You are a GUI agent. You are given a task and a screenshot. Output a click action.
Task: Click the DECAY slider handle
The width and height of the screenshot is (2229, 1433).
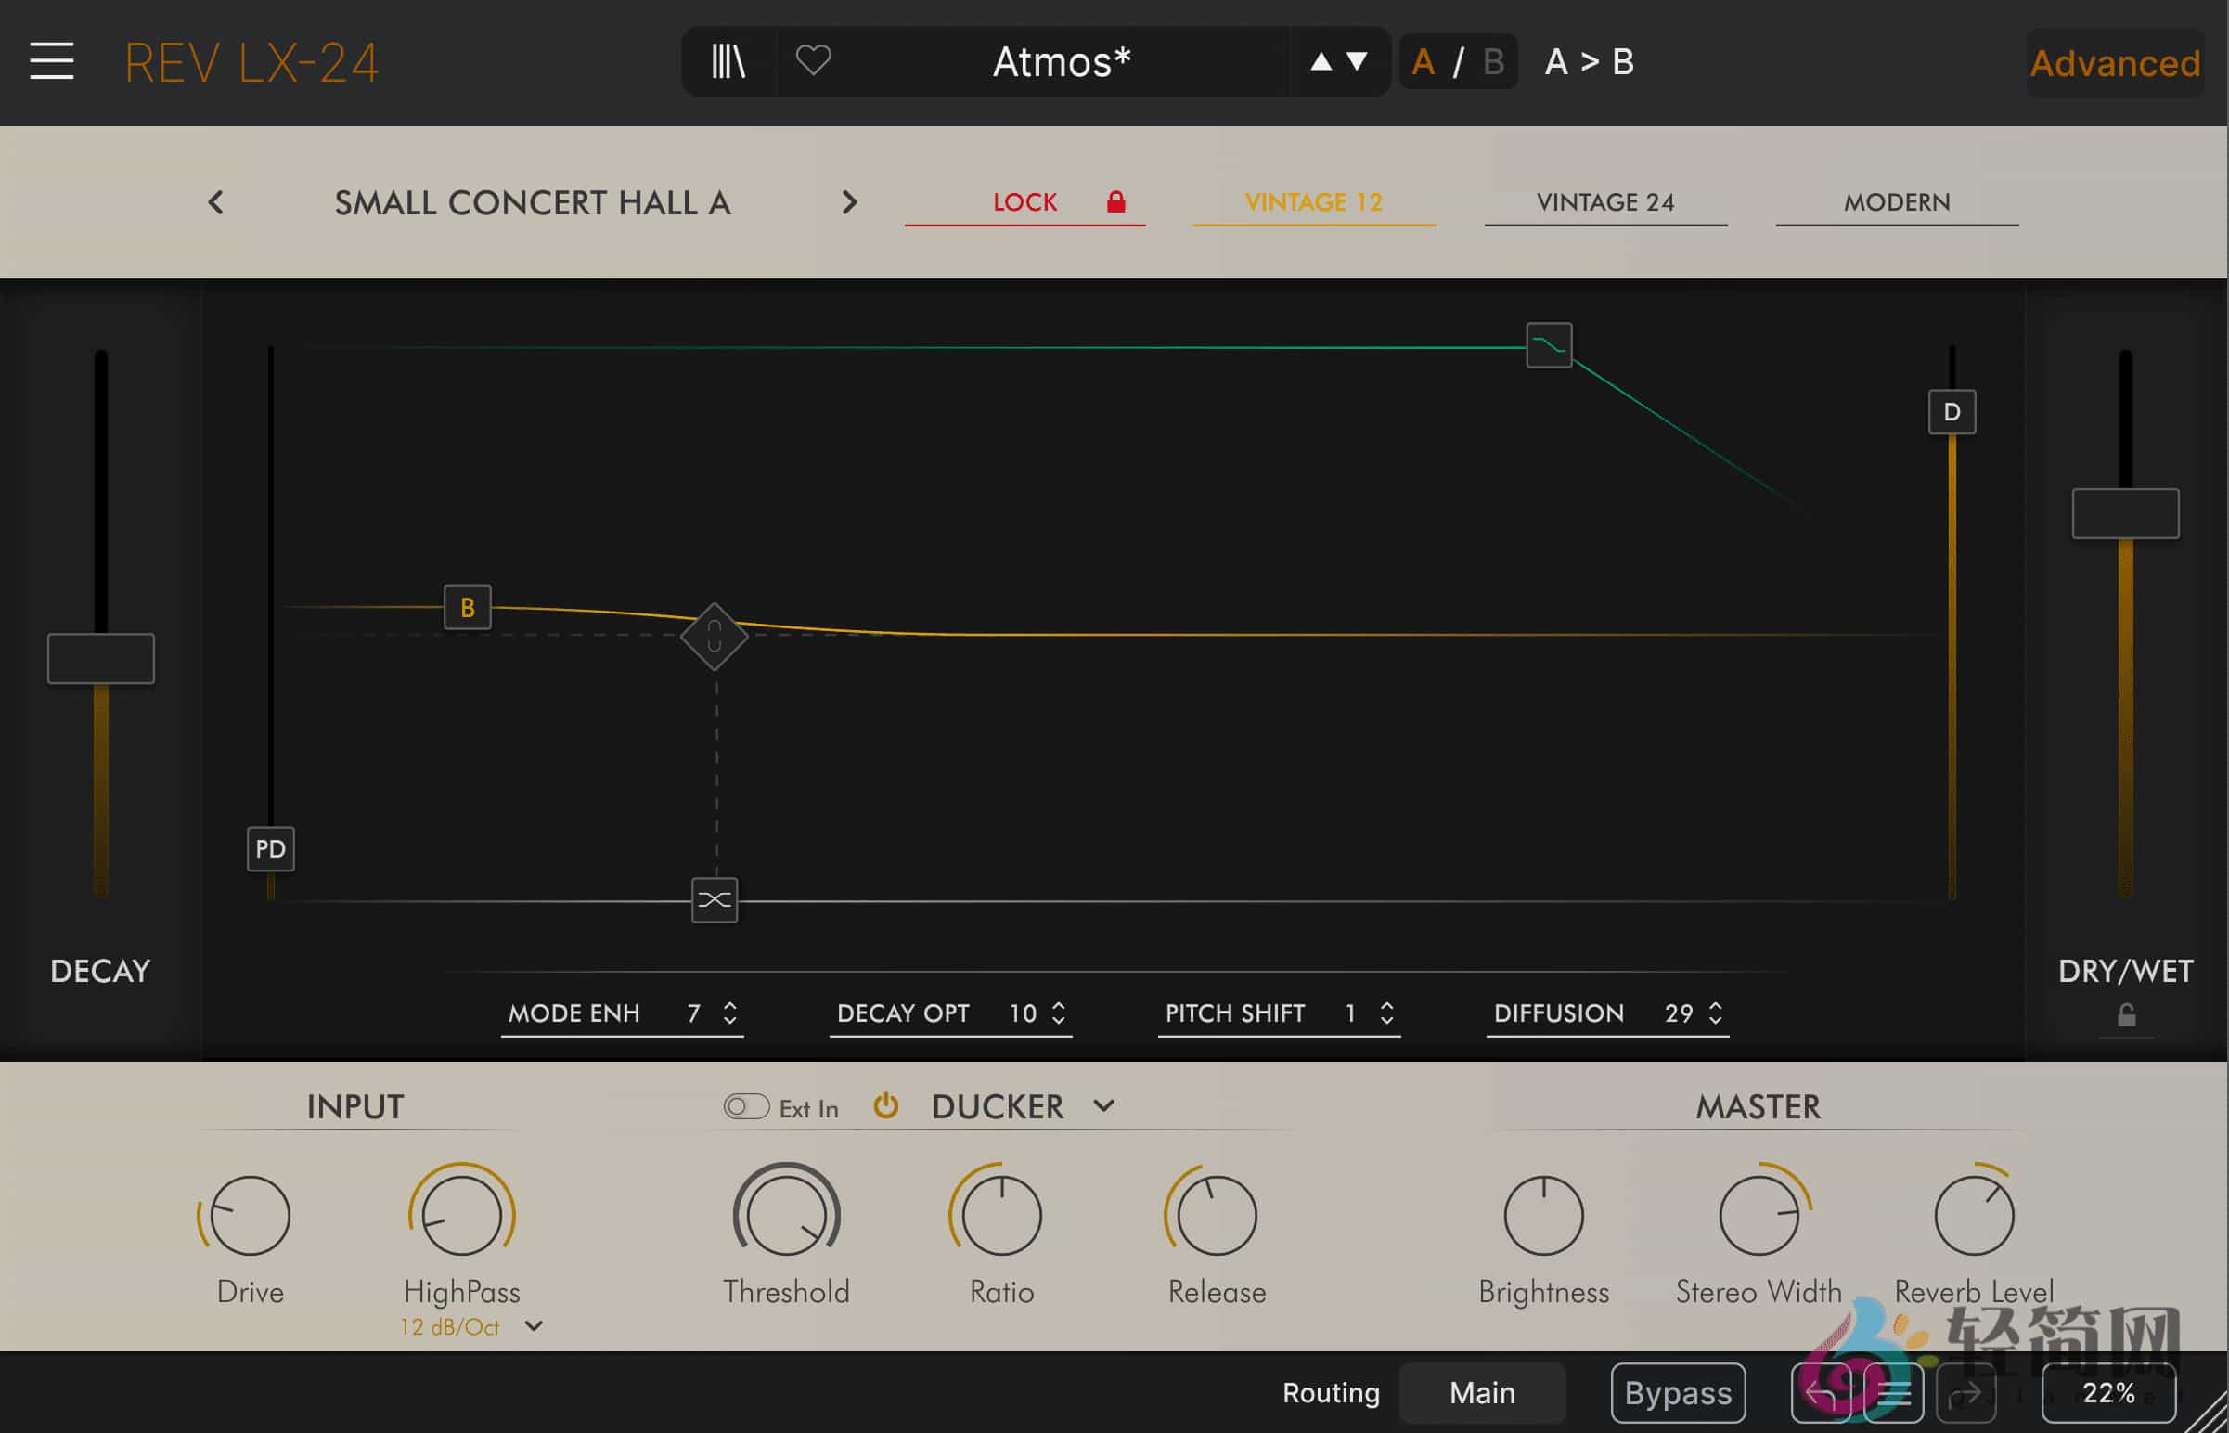99,658
